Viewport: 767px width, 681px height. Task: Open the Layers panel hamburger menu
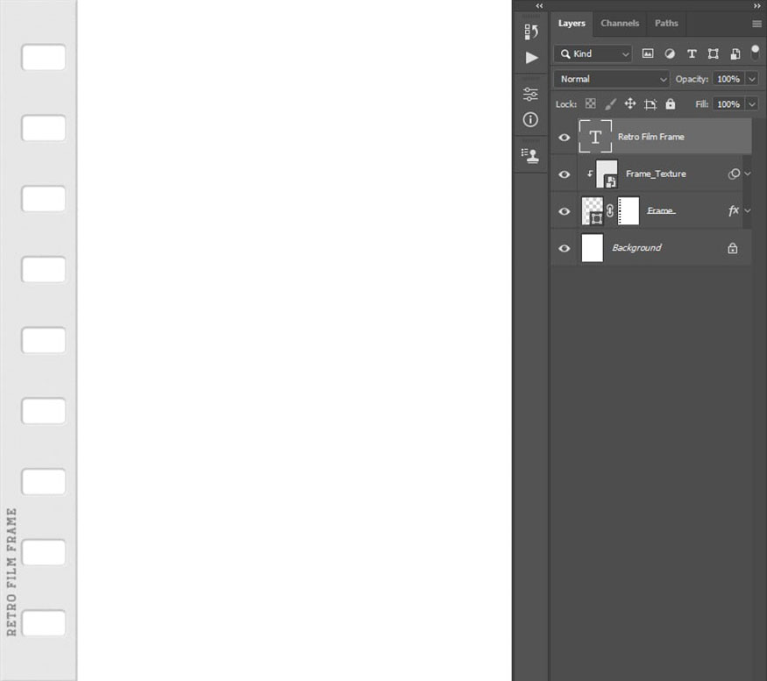(756, 24)
